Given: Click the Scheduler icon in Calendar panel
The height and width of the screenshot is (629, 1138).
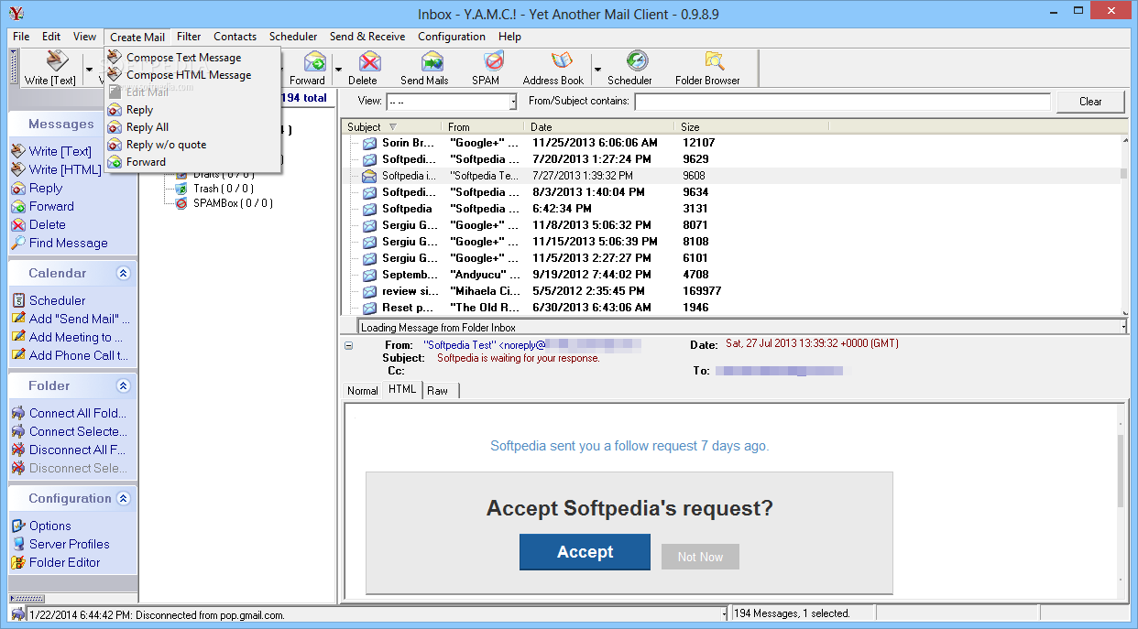Looking at the screenshot, I should tap(18, 300).
